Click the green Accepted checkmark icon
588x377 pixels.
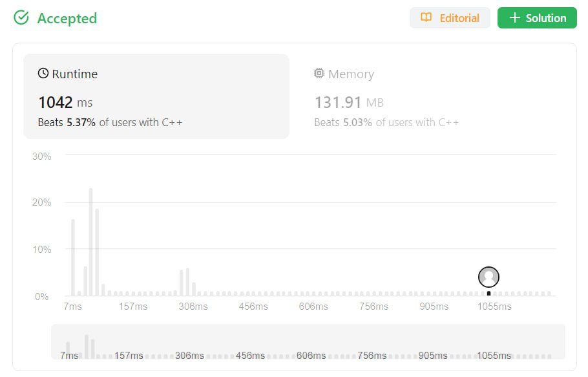point(21,18)
